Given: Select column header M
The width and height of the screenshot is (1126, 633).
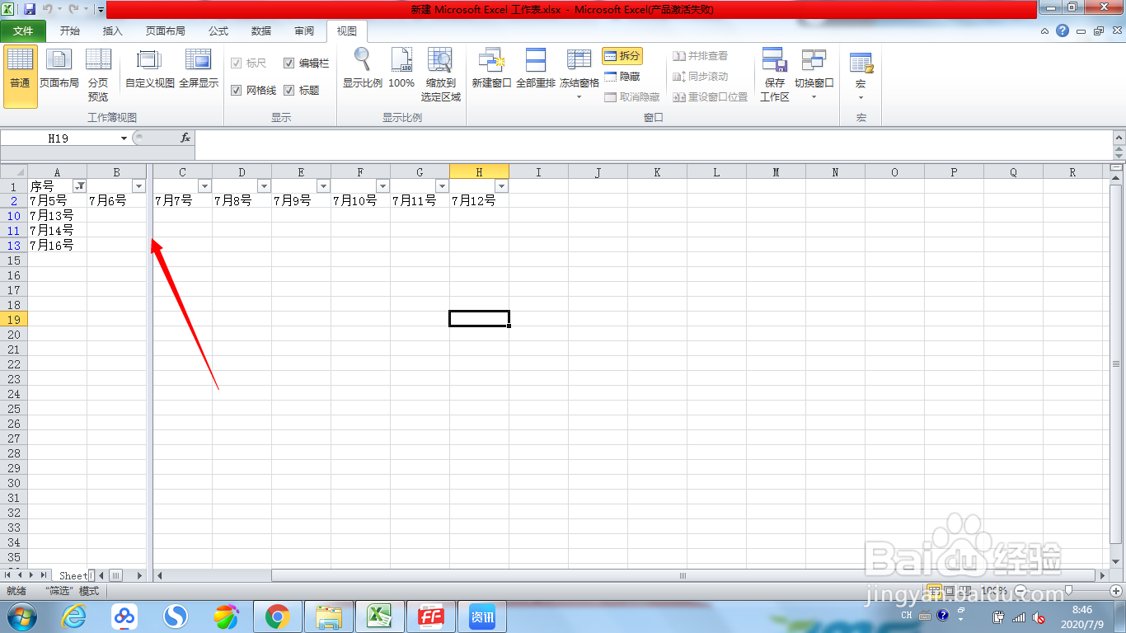Looking at the screenshot, I should click(x=776, y=172).
